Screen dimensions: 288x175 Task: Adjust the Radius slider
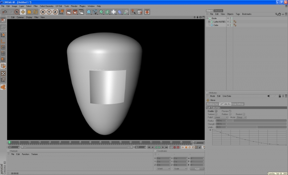pyautogui.click(x=251, y=121)
